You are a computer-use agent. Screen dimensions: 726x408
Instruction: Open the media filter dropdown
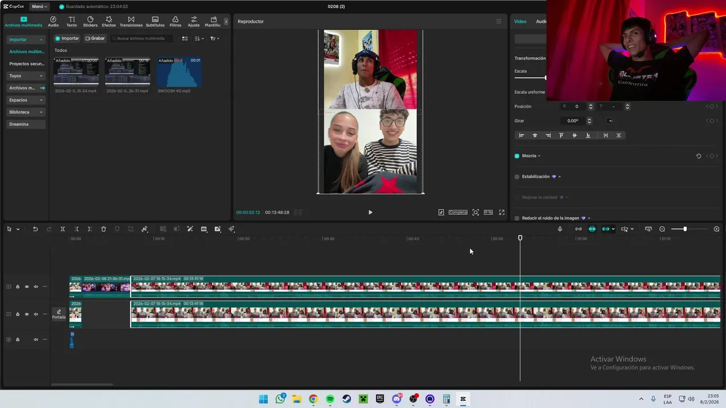pos(214,39)
